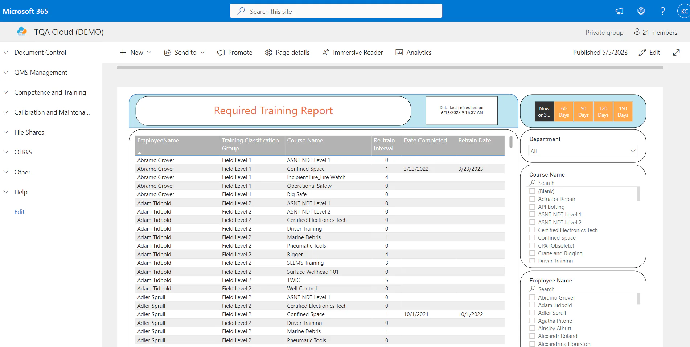Check the (Blank) course checkbox

coord(532,191)
